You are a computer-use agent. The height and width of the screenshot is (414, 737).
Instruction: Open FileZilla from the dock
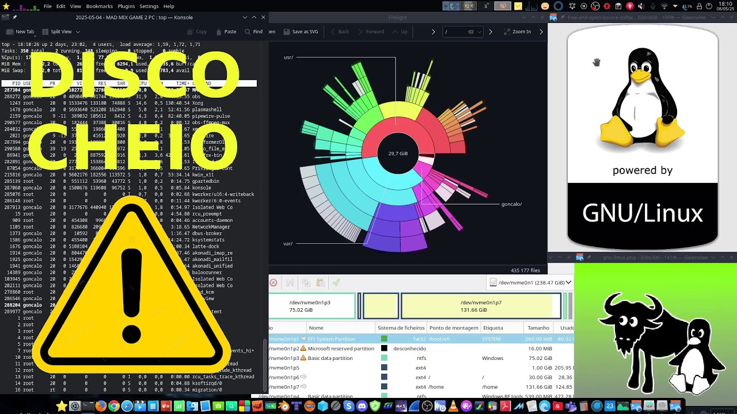557,407
